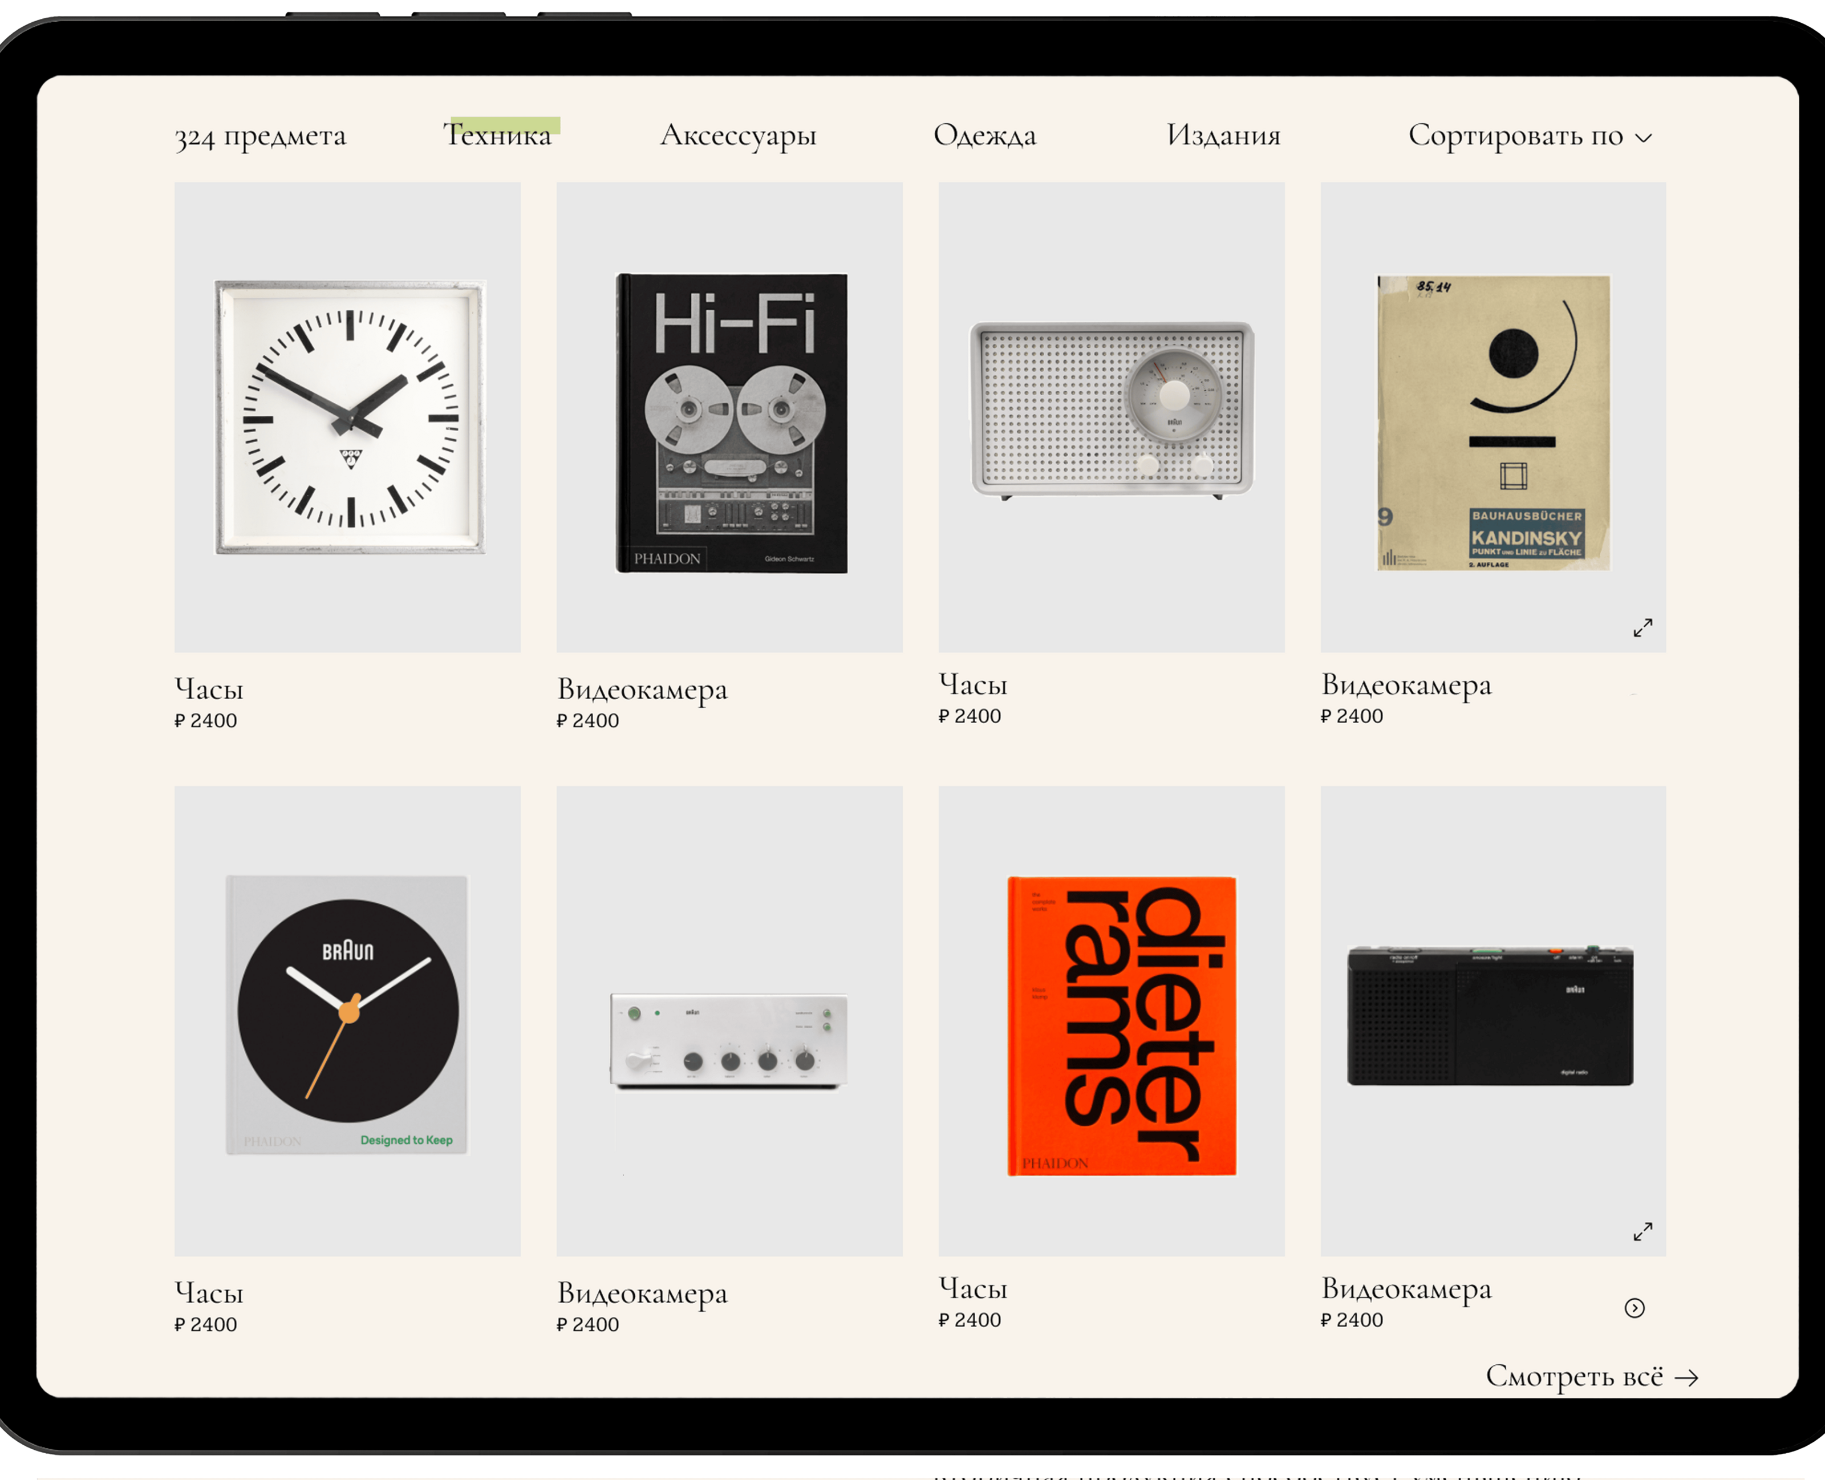Click Видеокамера title under Hi-Fi book

click(642, 690)
